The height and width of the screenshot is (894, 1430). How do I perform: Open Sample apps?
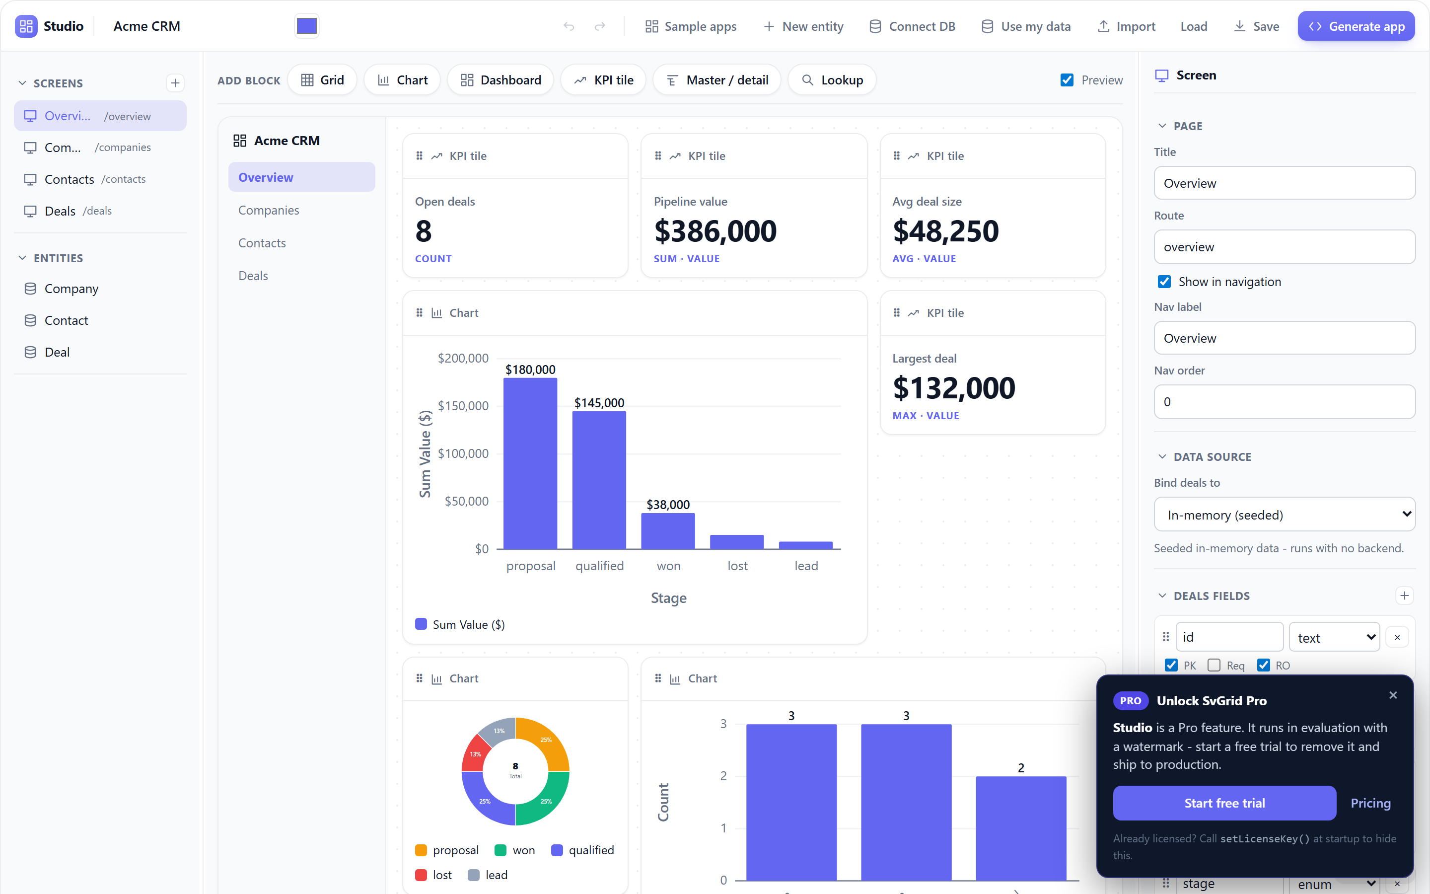[691, 26]
